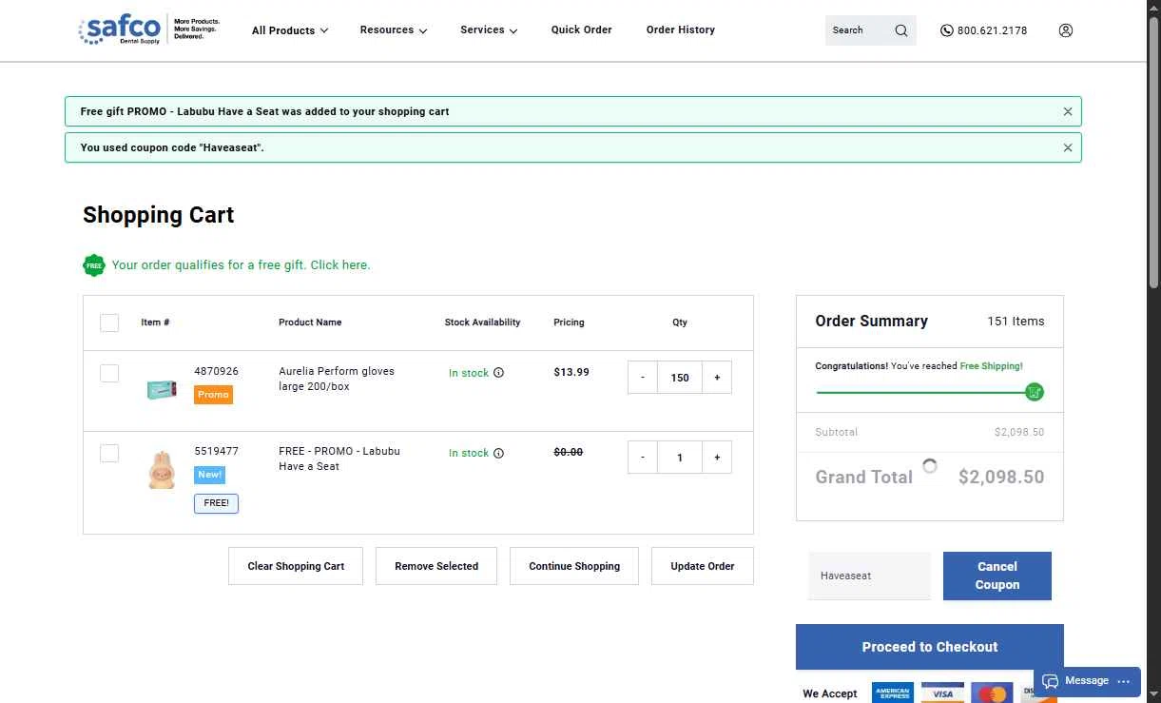The width and height of the screenshot is (1161, 703).
Task: Click Continue Shopping button
Action: click(574, 566)
